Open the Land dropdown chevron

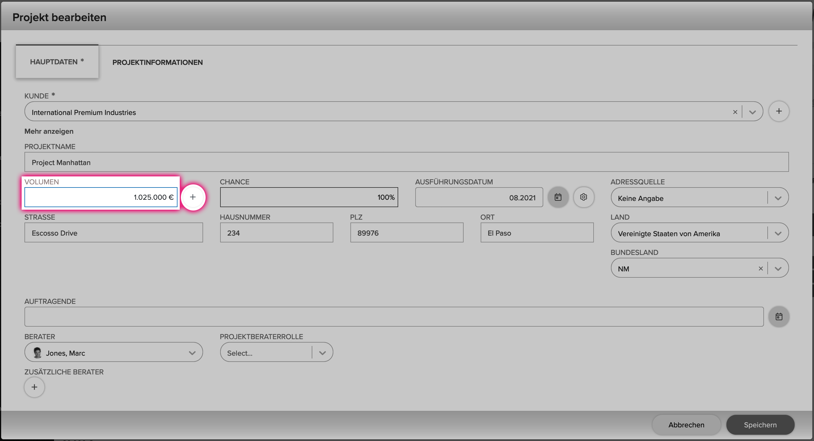point(778,233)
